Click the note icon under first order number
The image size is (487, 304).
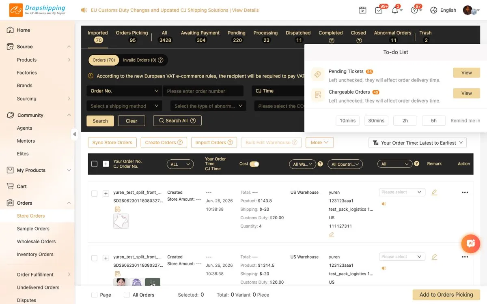117,209
